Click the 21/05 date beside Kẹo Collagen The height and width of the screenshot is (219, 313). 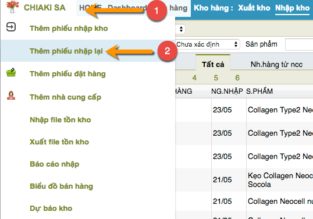(x=222, y=180)
